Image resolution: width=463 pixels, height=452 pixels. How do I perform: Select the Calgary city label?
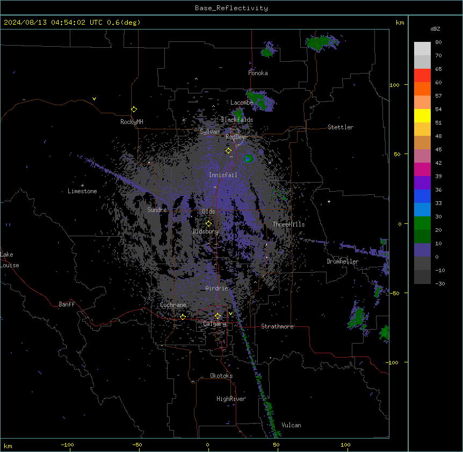pyautogui.click(x=215, y=324)
